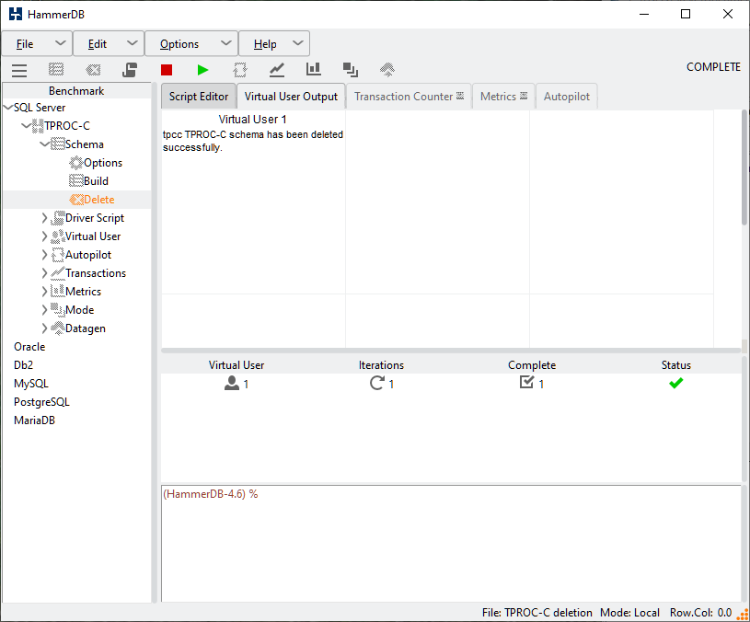Select the MySQL database entry

click(31, 384)
